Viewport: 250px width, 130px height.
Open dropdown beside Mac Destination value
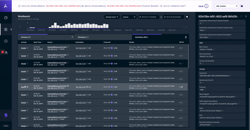[214, 56]
